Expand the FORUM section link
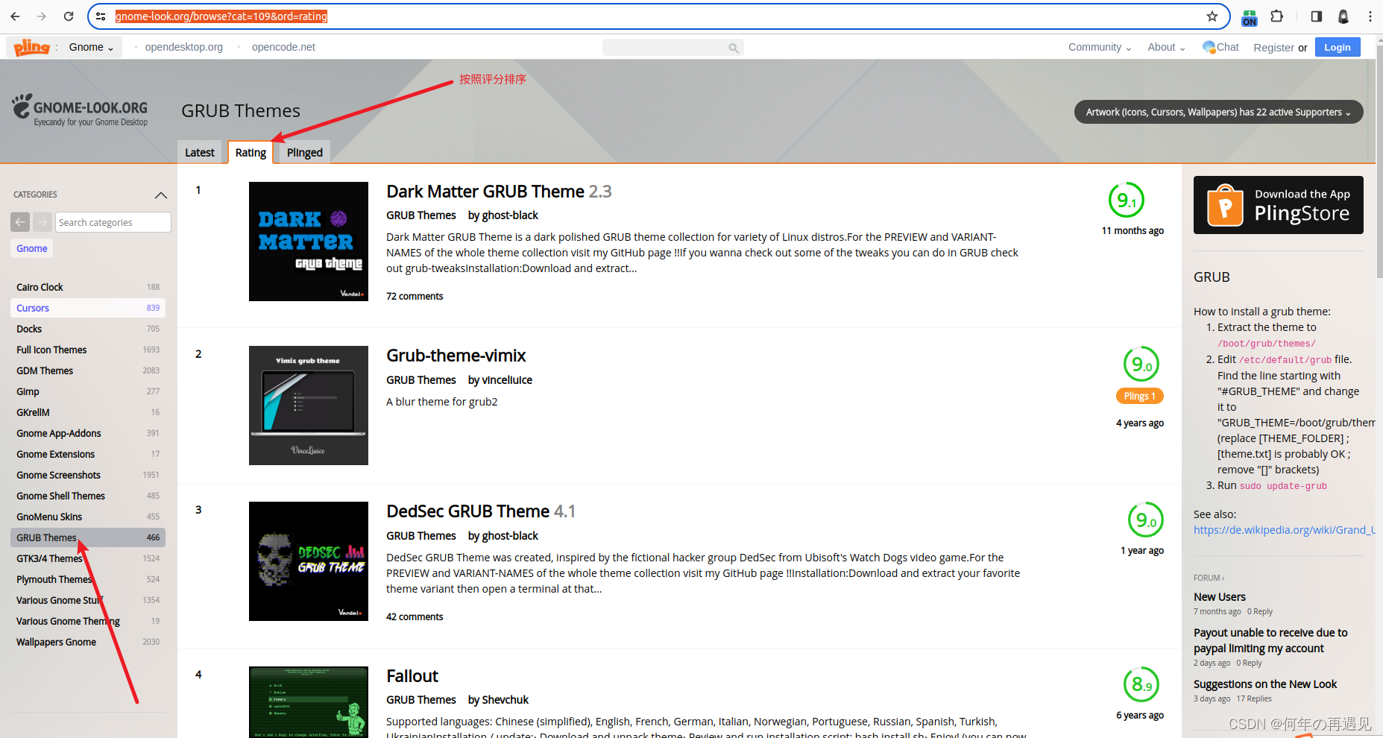This screenshot has height=738, width=1383. click(1209, 578)
